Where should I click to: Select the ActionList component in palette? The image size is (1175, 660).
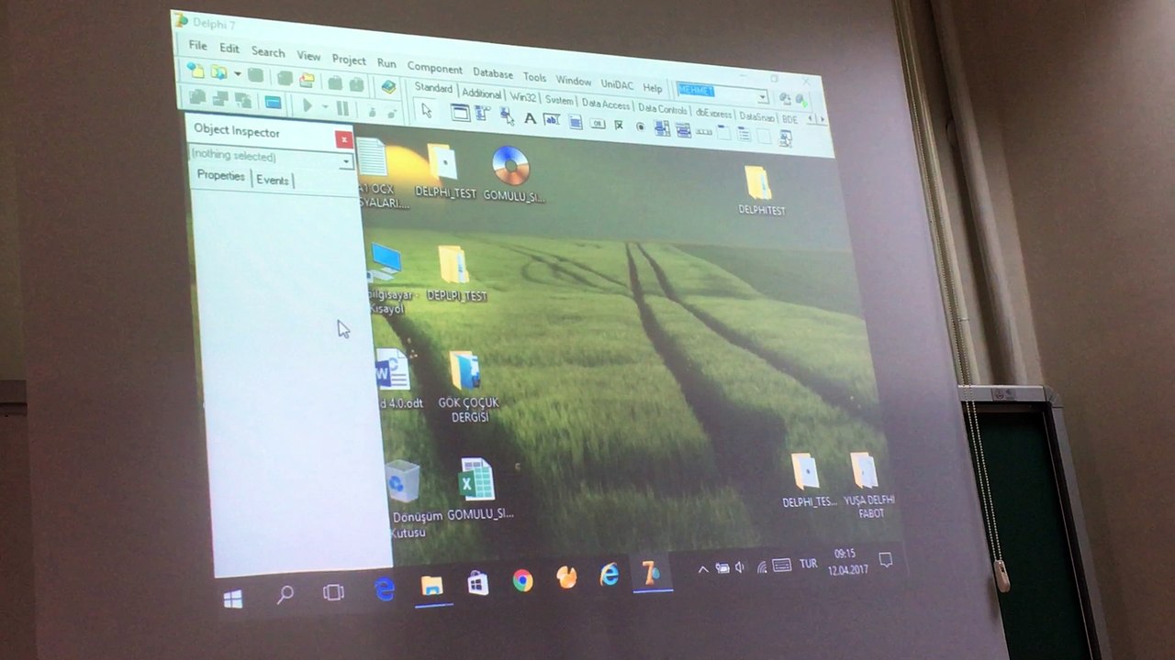[785, 138]
